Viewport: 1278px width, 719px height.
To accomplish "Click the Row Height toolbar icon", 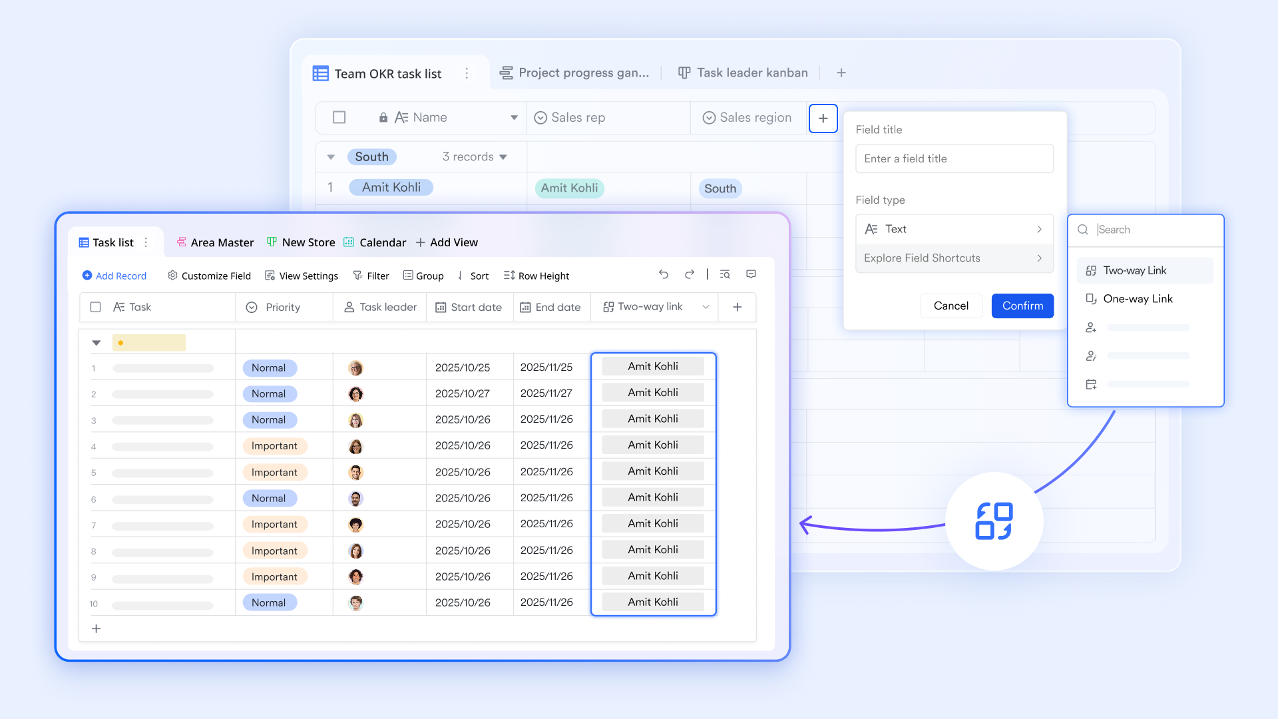I will coord(509,276).
